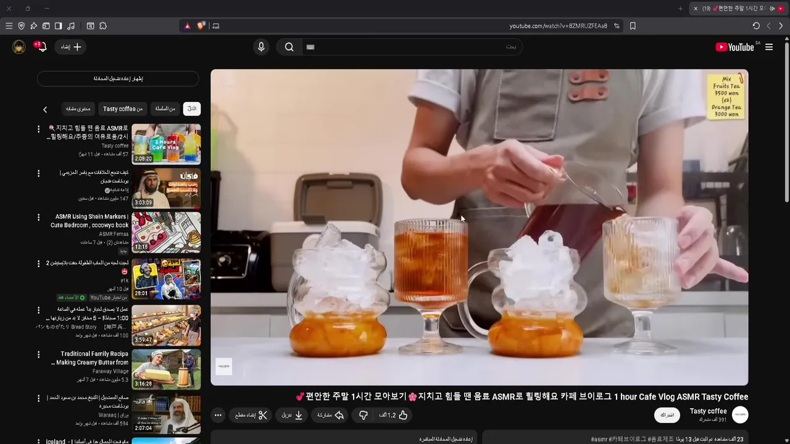Open the 3:59:47 bakery video thumbnail
790x444 pixels.
(x=166, y=325)
